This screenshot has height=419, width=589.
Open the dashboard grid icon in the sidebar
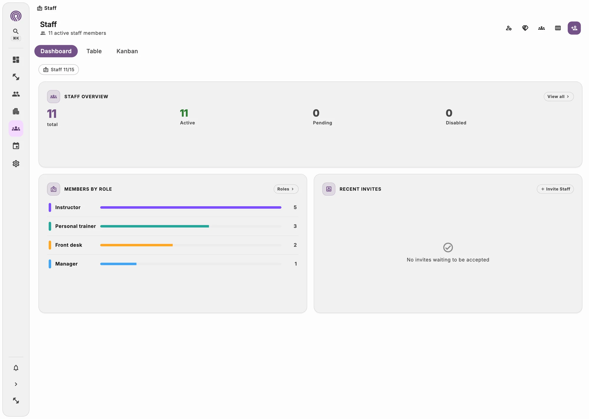16,60
